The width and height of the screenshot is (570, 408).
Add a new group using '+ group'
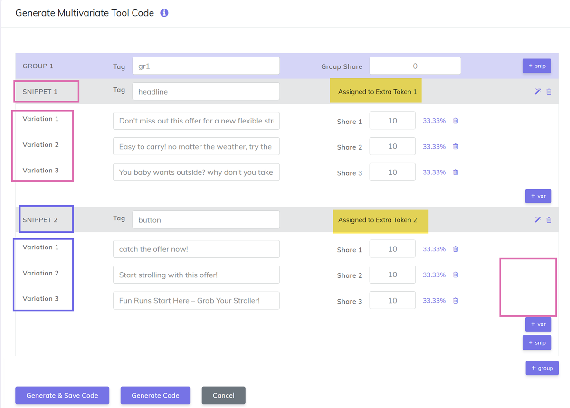[542, 368]
